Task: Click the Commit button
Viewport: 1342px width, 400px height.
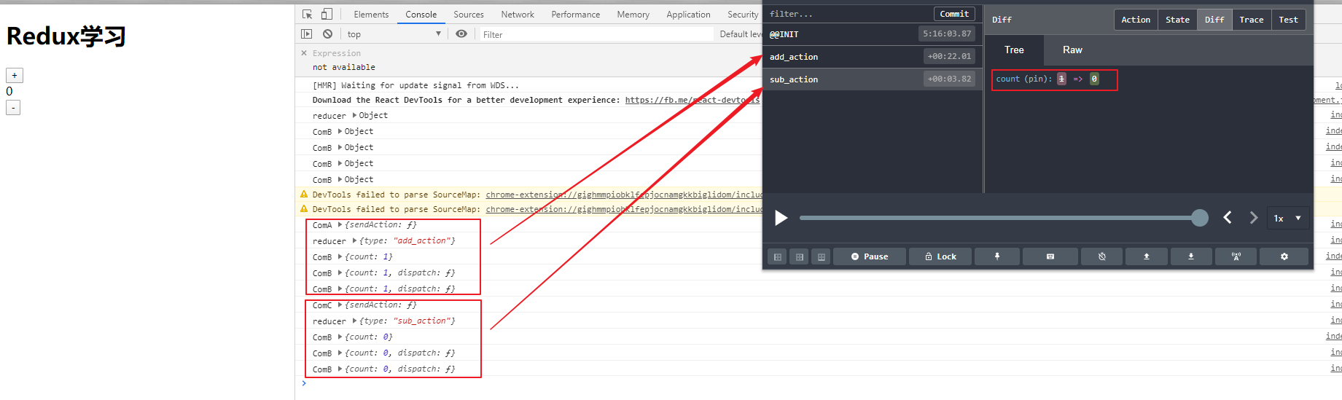Action: point(954,14)
